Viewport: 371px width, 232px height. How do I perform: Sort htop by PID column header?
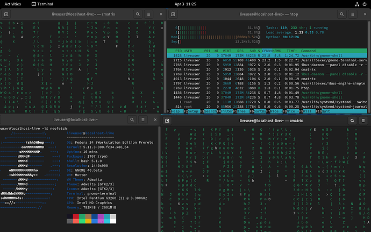[x=178, y=51]
